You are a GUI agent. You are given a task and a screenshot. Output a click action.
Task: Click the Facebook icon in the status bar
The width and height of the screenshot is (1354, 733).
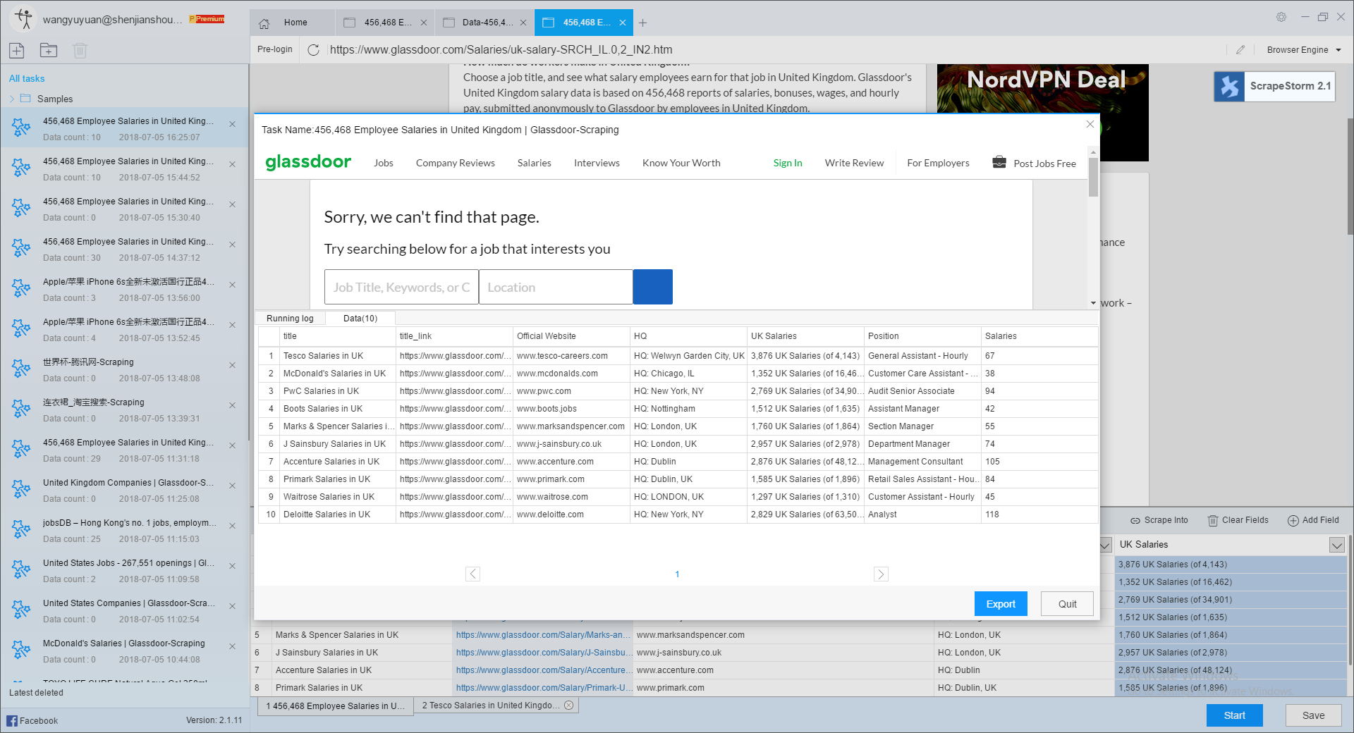point(12,720)
